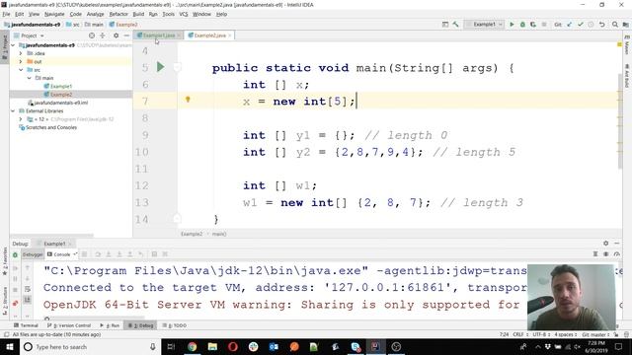Select the Console tab

61,254
